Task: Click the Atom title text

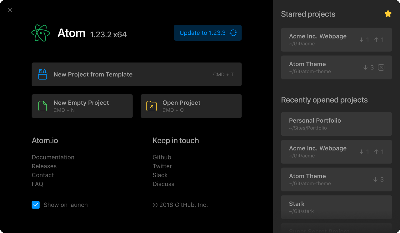Action: pos(71,33)
